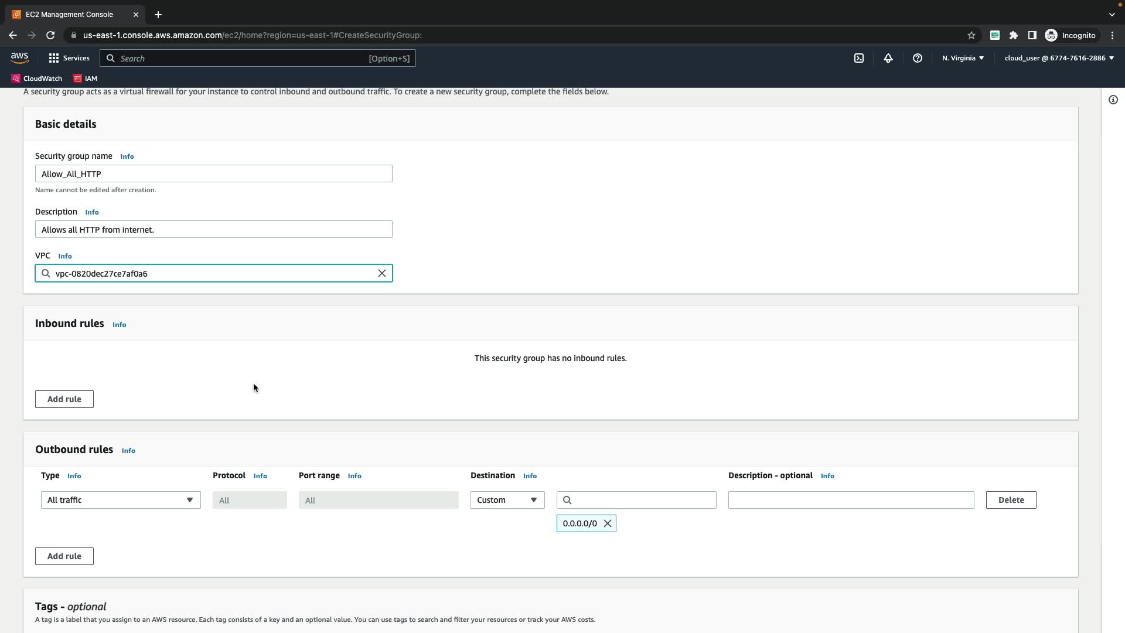The image size is (1125, 633).
Task: Click the AWS logo home icon
Action: [x=19, y=57]
